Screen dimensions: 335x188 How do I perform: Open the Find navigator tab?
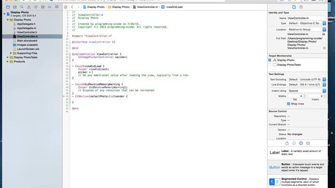[x=22, y=7]
